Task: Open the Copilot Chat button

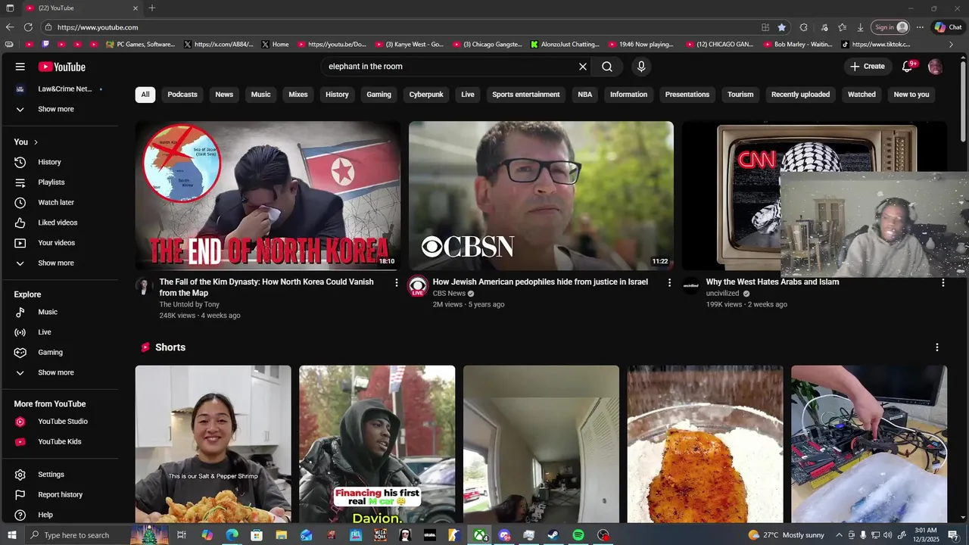Action: [948, 27]
